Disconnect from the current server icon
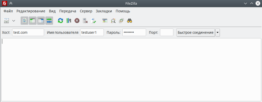 pos(85,21)
